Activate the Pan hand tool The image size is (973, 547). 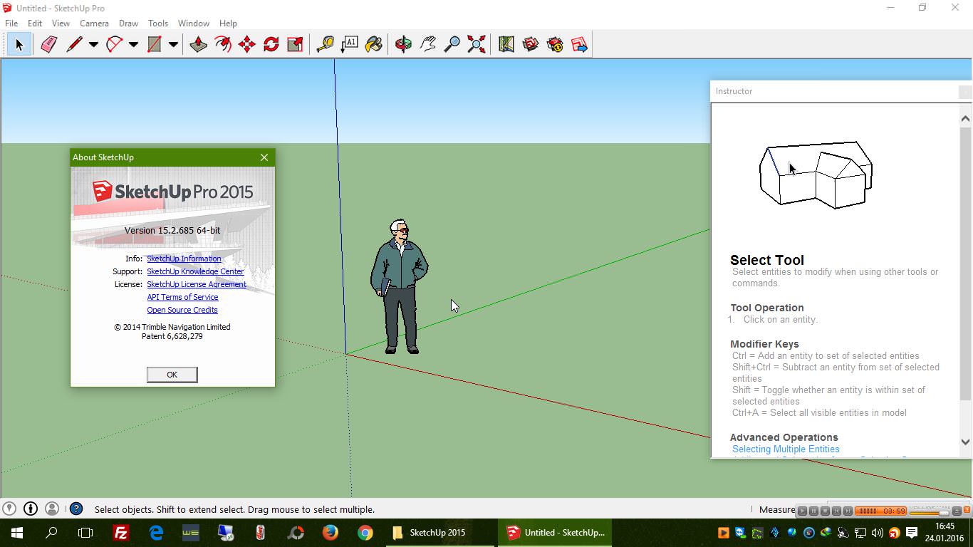[x=427, y=44]
